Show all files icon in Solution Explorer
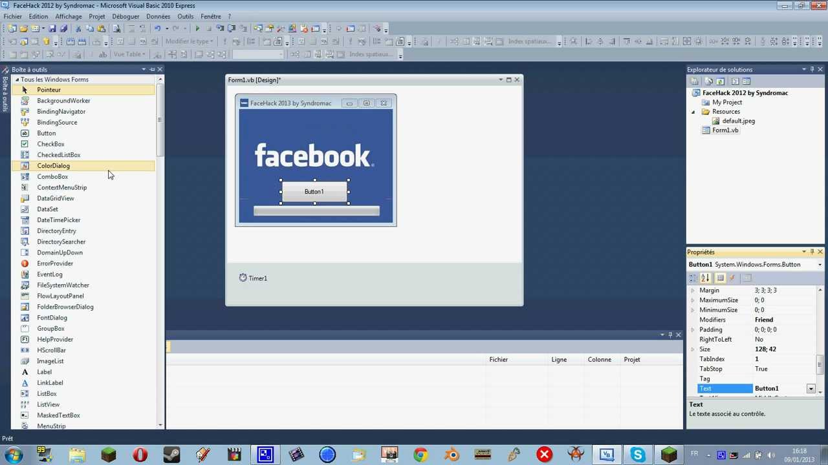 click(x=709, y=81)
